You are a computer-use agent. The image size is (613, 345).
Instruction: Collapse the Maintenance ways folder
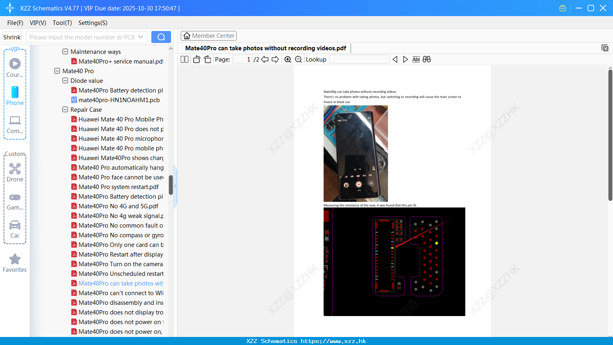65,51
